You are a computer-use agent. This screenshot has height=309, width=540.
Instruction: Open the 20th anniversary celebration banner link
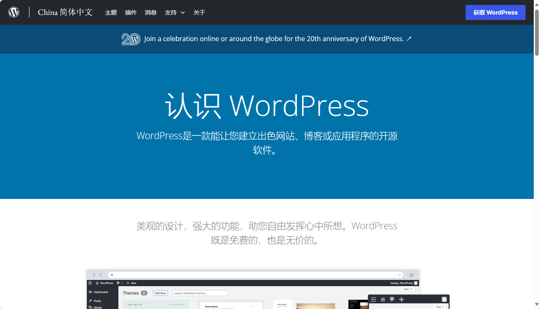278,39
